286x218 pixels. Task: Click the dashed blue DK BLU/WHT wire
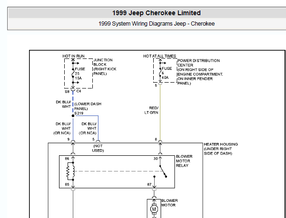(73, 102)
